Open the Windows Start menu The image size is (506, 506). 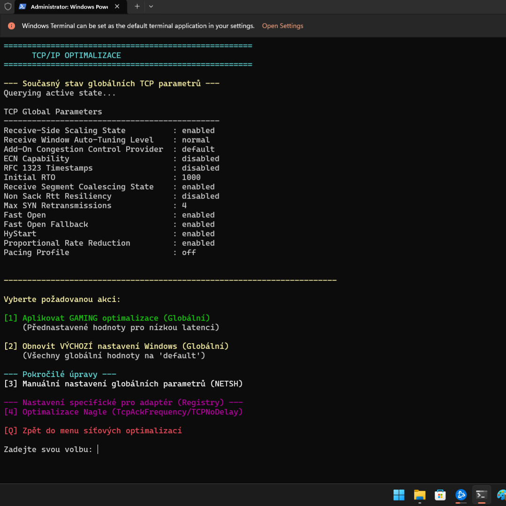tap(399, 495)
